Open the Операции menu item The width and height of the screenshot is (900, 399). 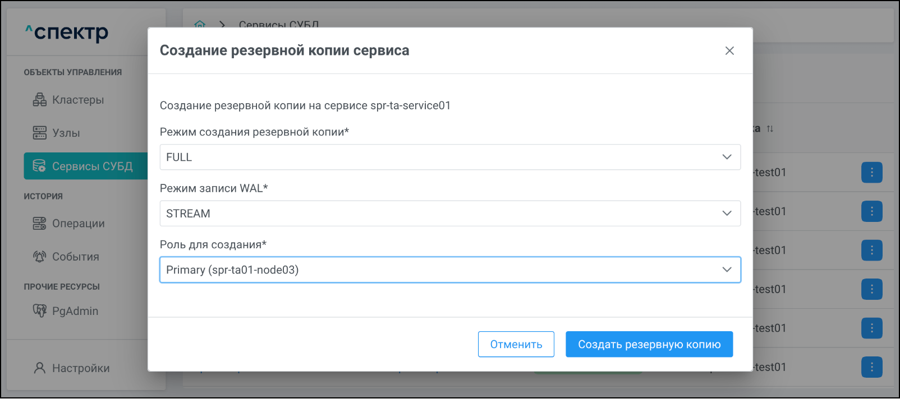coord(78,224)
